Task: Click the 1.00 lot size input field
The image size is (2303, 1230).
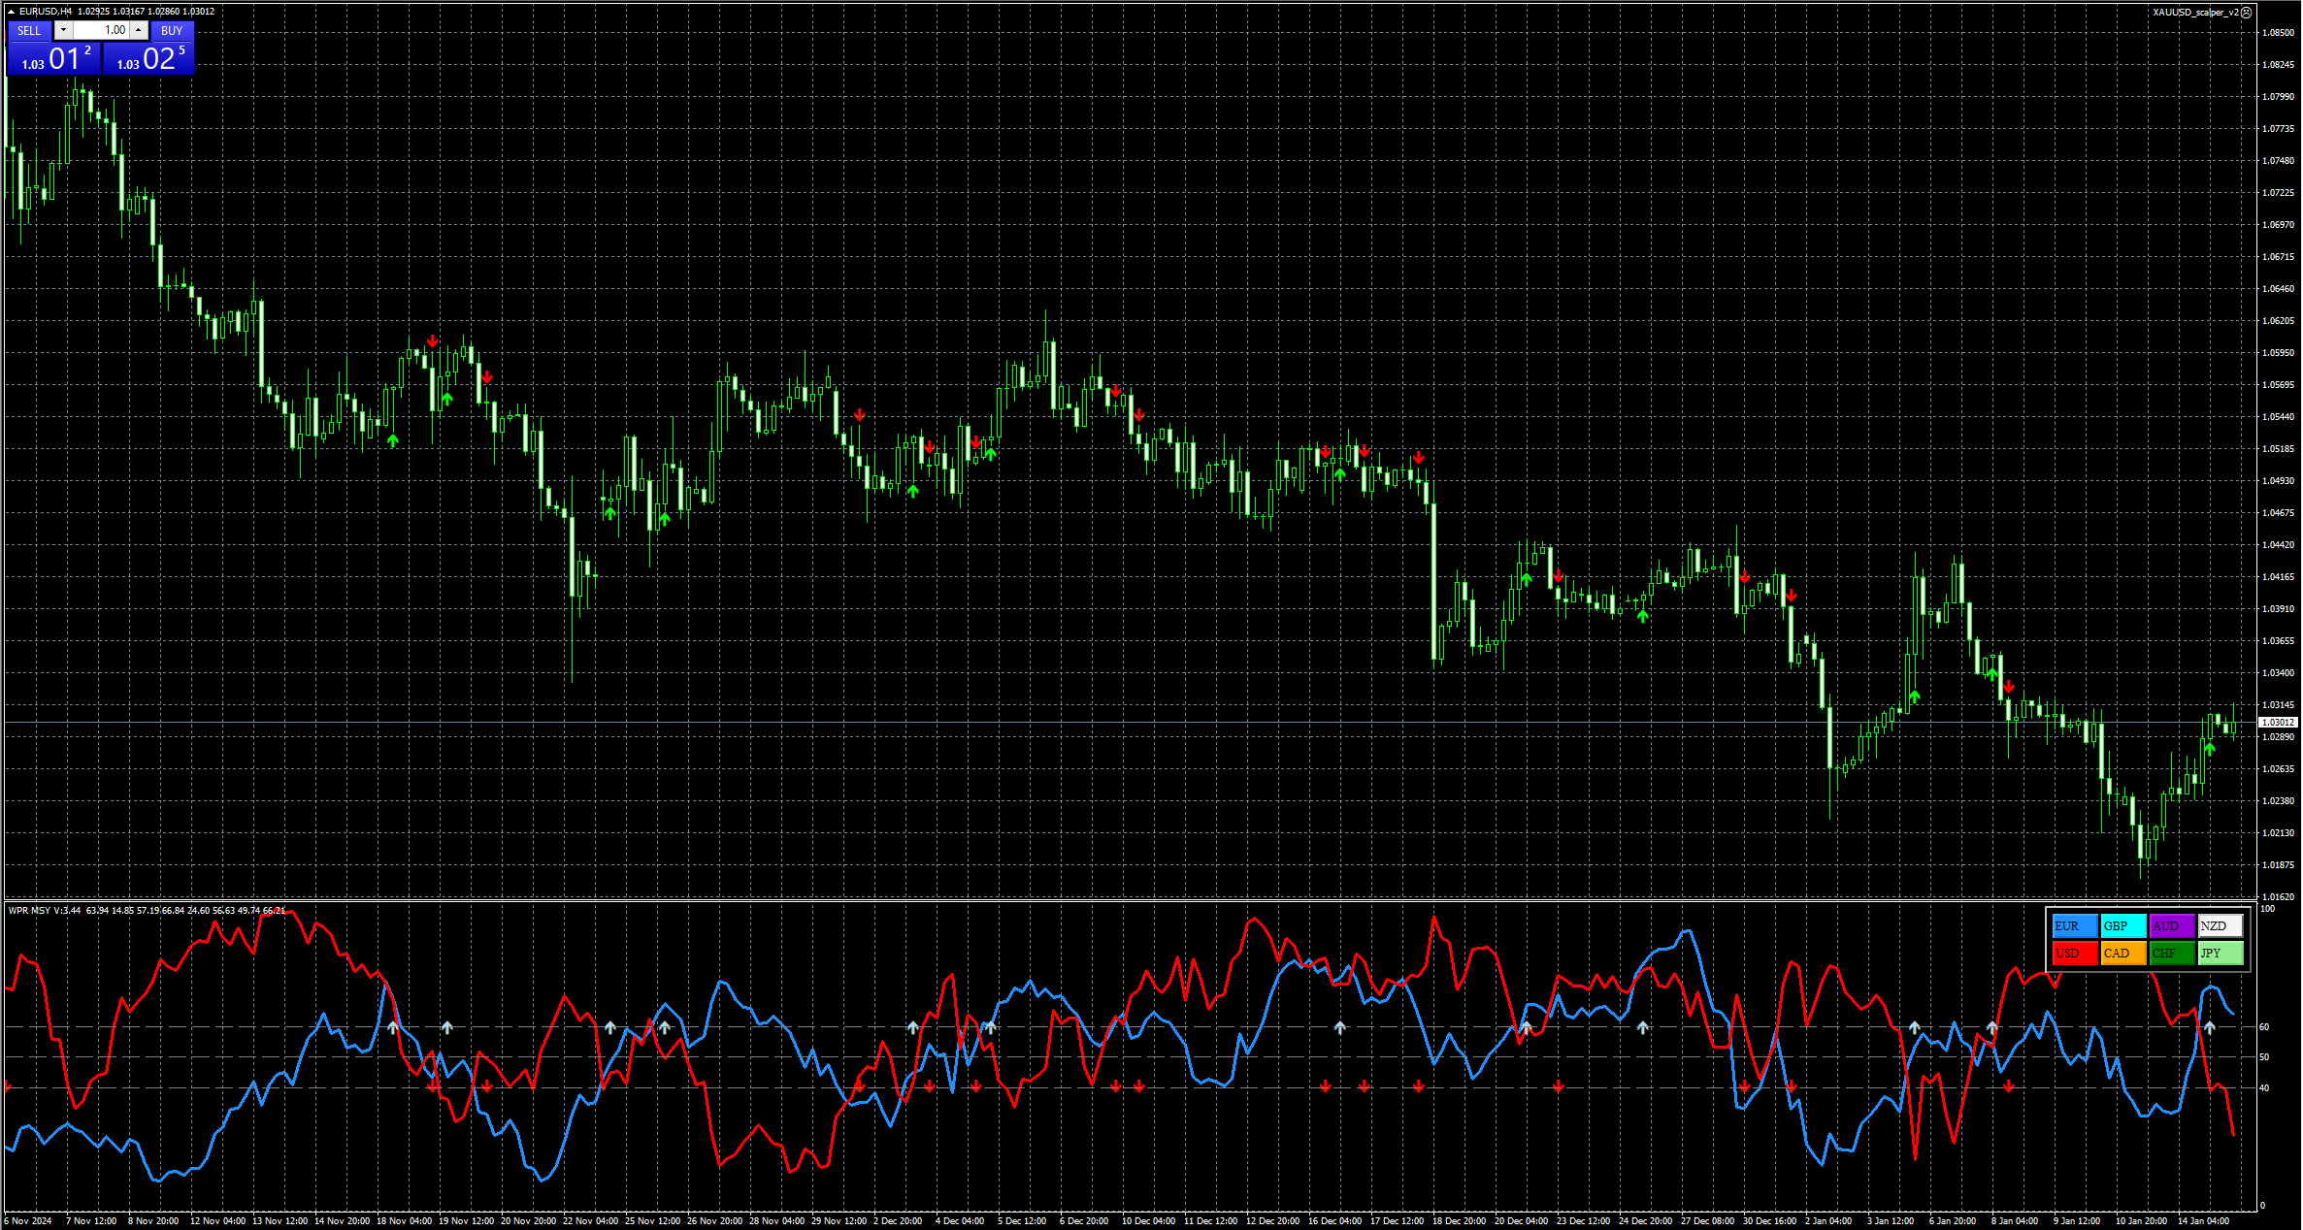Action: (101, 30)
